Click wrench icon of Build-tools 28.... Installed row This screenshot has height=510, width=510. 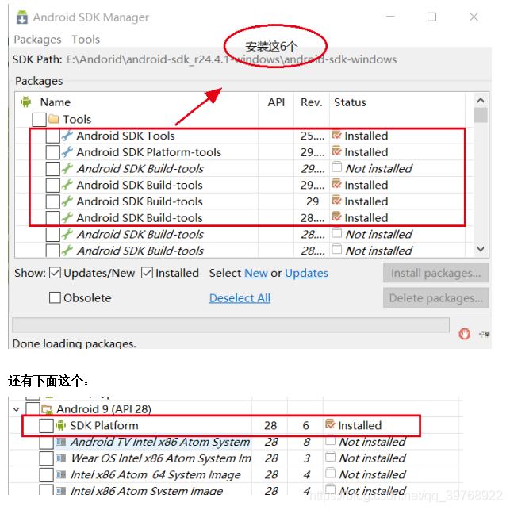[67, 217]
